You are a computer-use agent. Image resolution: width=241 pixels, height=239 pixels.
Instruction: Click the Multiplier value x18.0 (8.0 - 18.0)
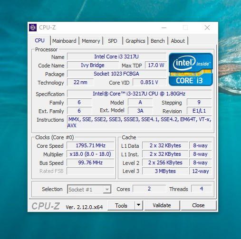[x=90, y=154]
